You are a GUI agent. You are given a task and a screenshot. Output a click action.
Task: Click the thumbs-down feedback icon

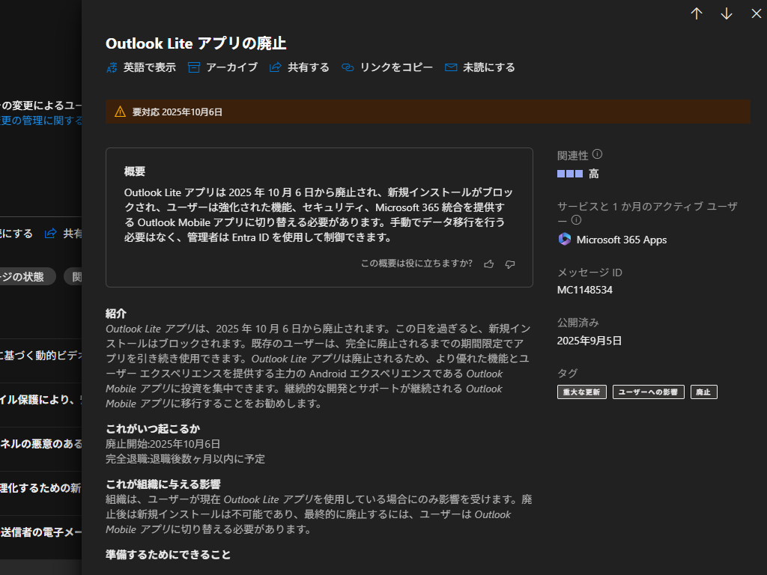(x=511, y=264)
